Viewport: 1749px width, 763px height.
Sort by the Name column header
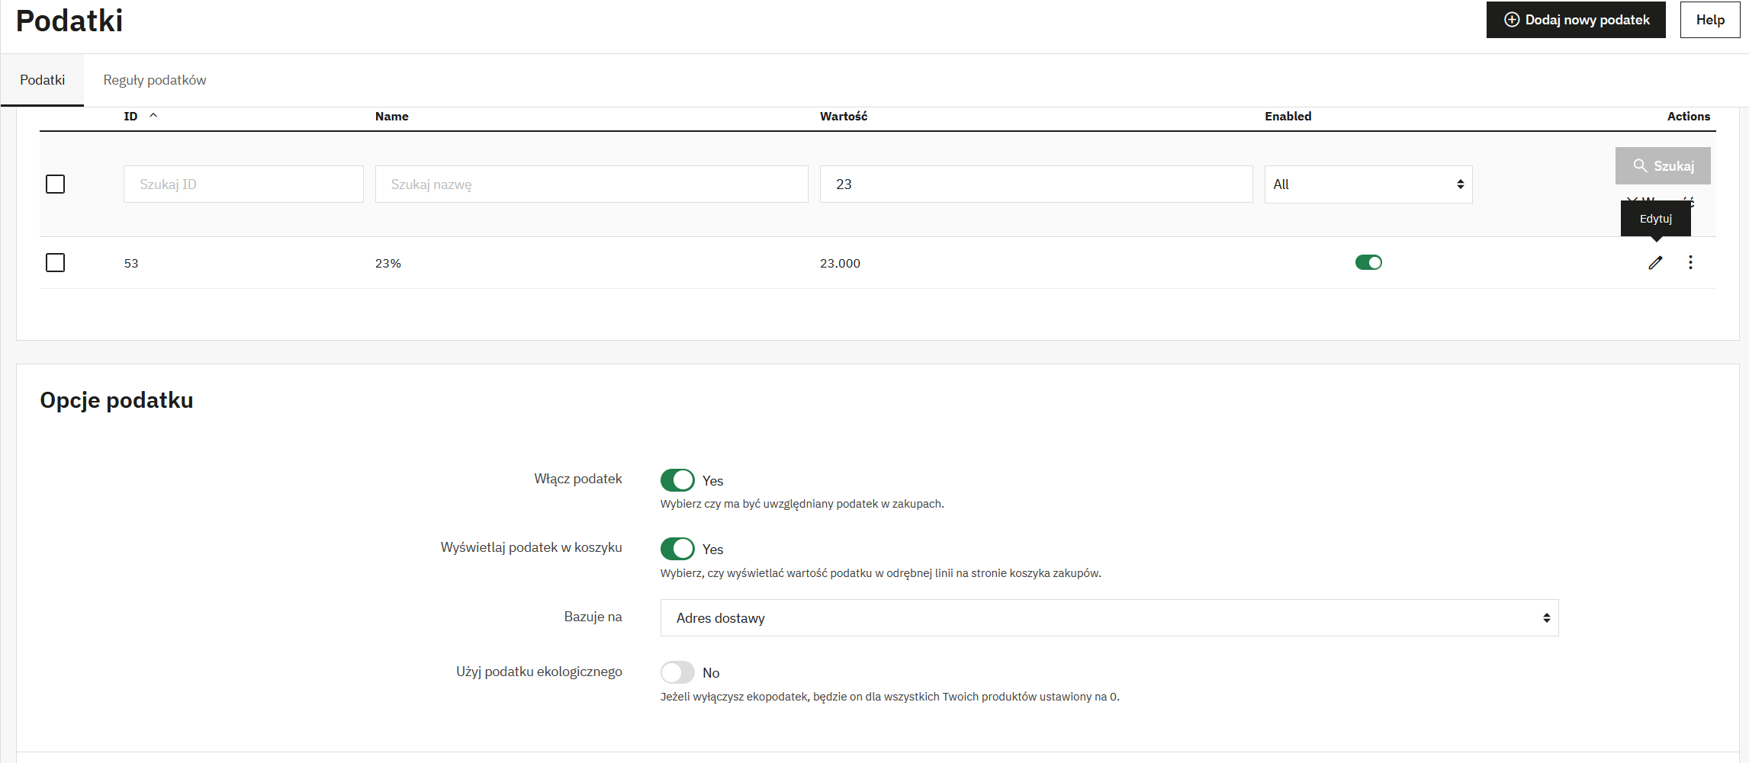391,117
